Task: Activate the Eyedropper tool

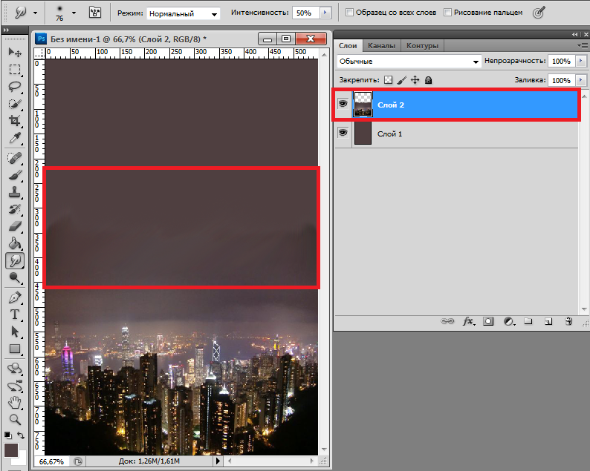Action: click(14, 139)
